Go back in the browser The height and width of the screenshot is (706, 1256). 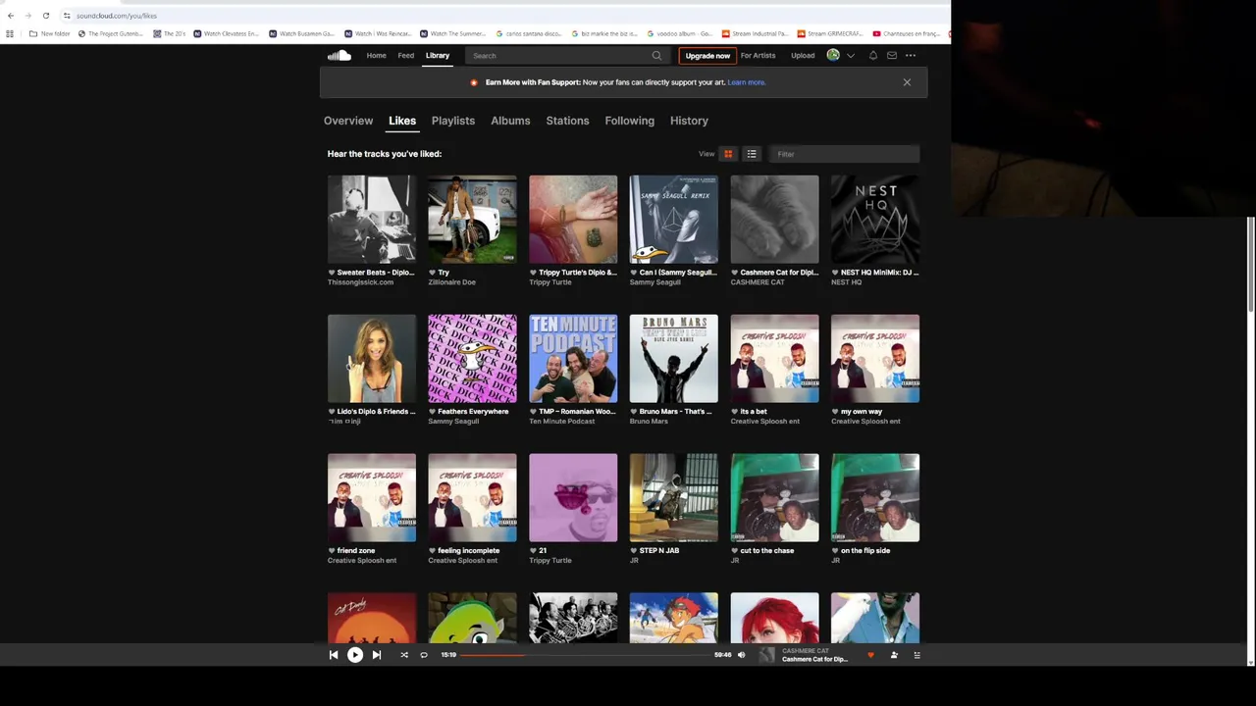(10, 16)
